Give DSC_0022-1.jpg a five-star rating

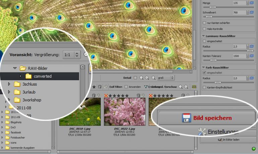coord(127,95)
